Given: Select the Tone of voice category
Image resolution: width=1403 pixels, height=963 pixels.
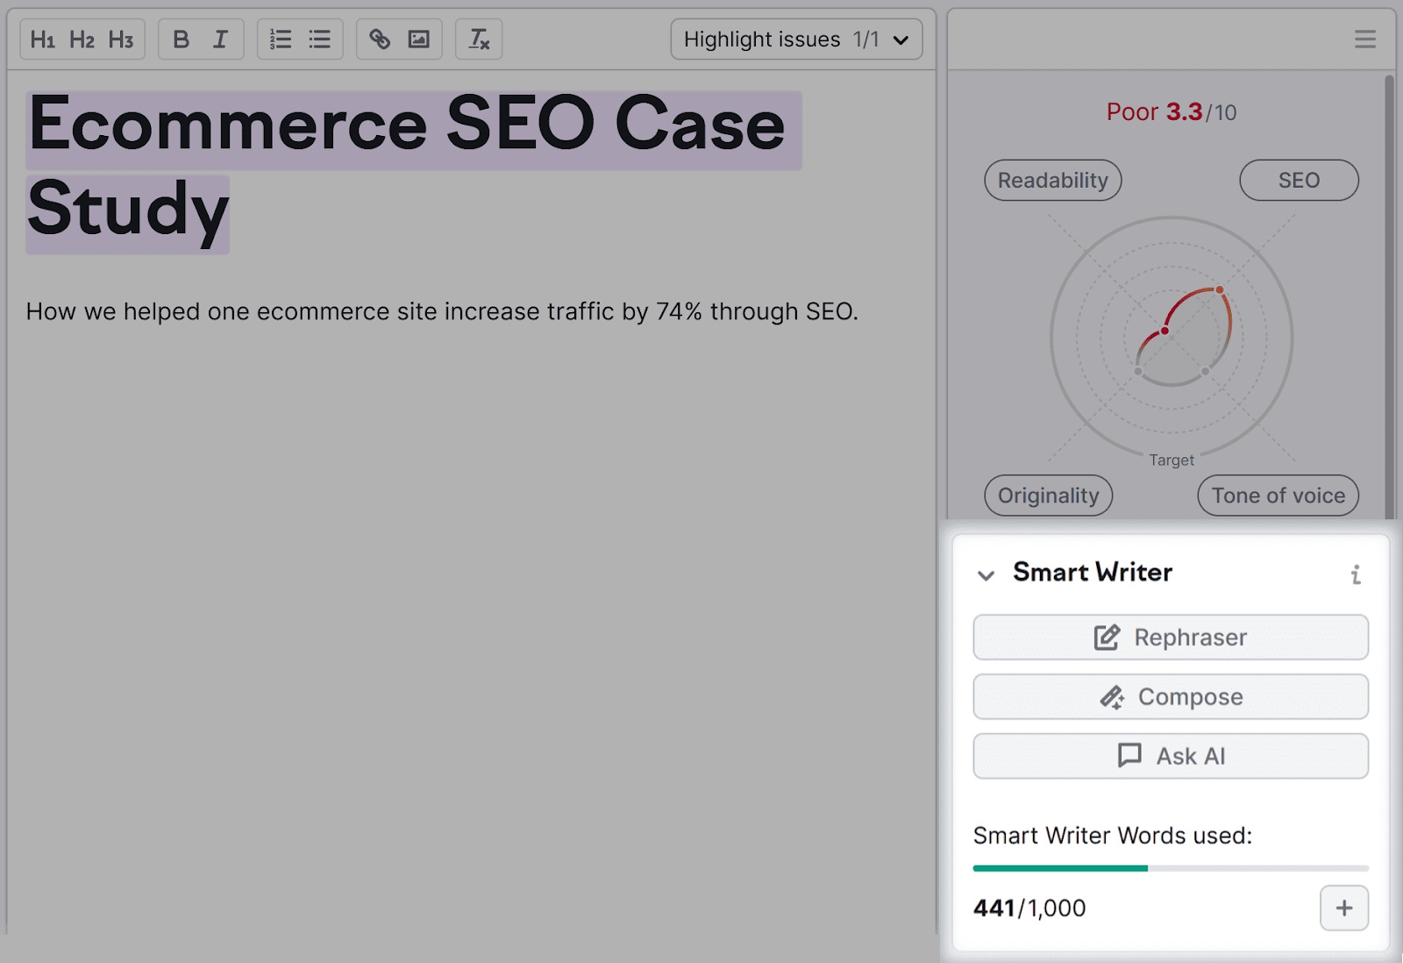Looking at the screenshot, I should point(1278,496).
